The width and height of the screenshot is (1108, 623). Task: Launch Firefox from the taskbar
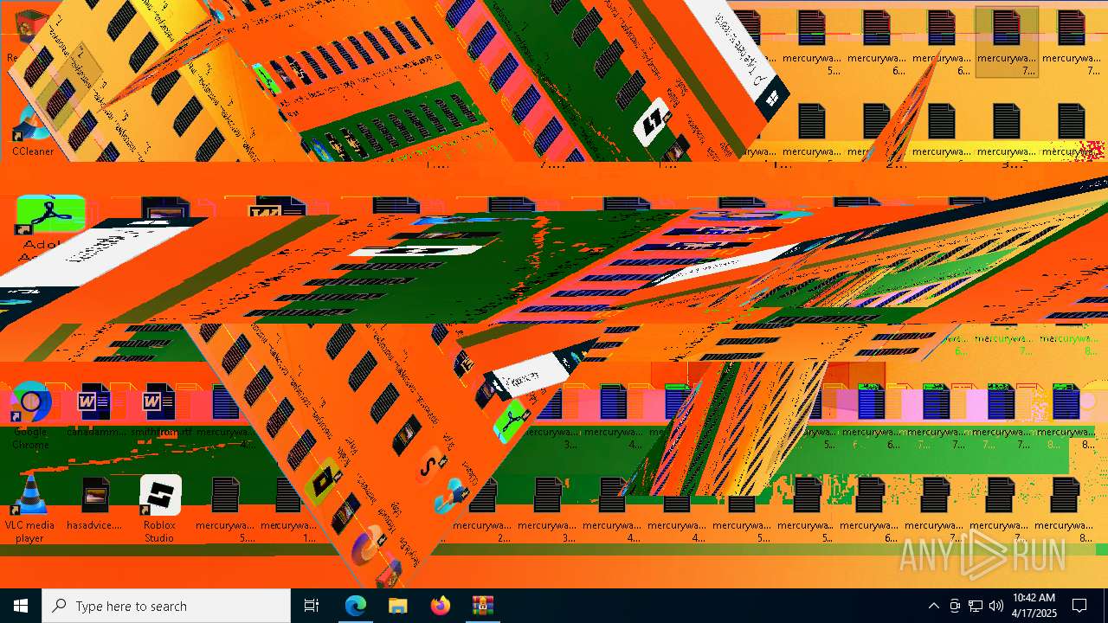point(441,606)
